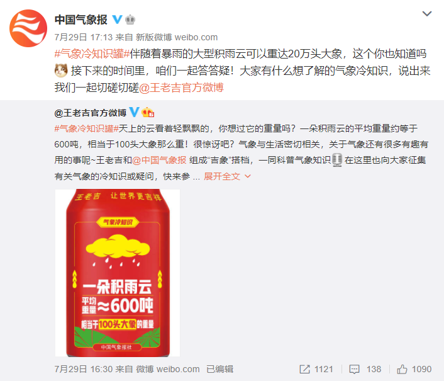
Task: Click the 7月29日 16:30 repost timestamp
Action: (x=84, y=369)
